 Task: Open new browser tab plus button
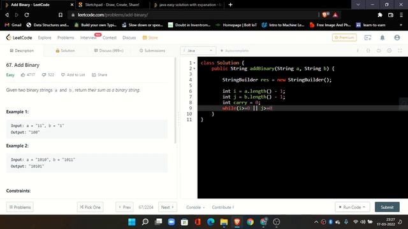(x=230, y=4)
